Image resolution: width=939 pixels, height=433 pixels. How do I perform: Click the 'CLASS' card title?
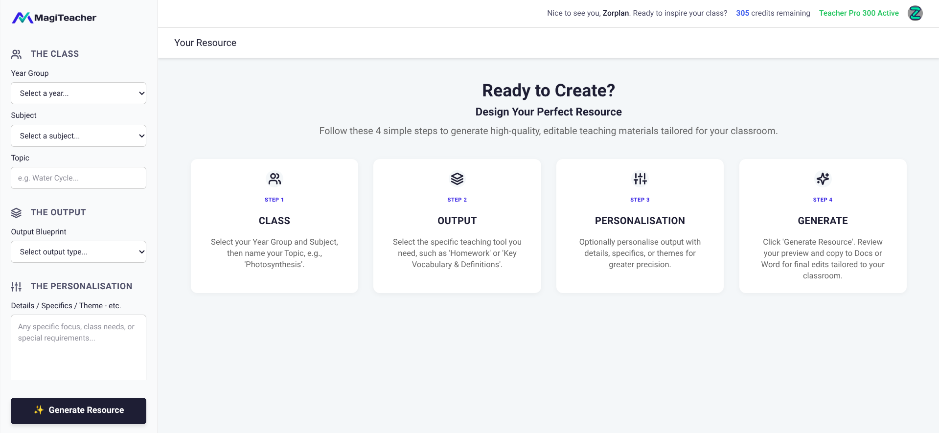point(275,221)
